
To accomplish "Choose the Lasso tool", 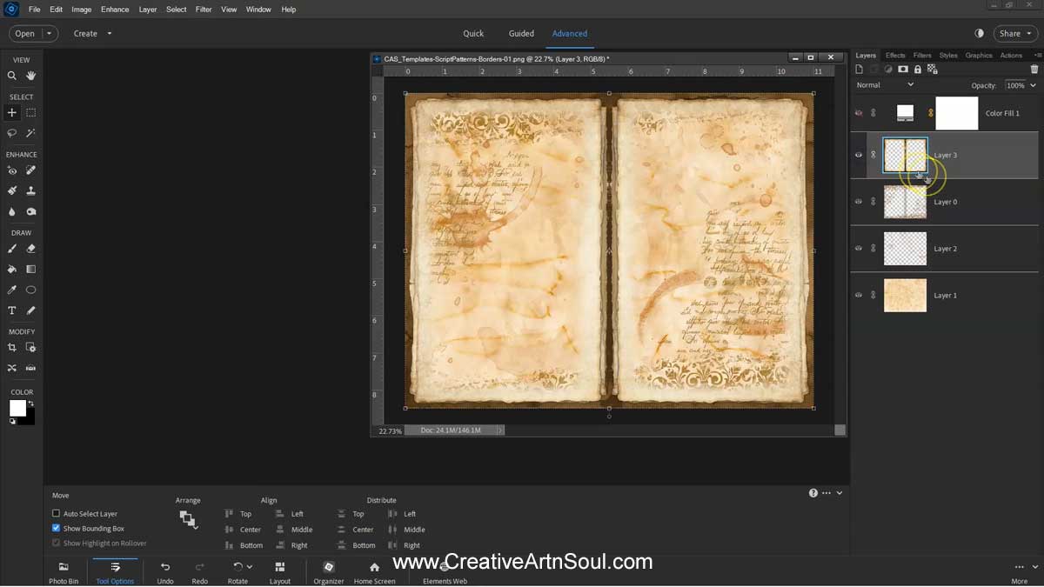I will pyautogui.click(x=11, y=133).
